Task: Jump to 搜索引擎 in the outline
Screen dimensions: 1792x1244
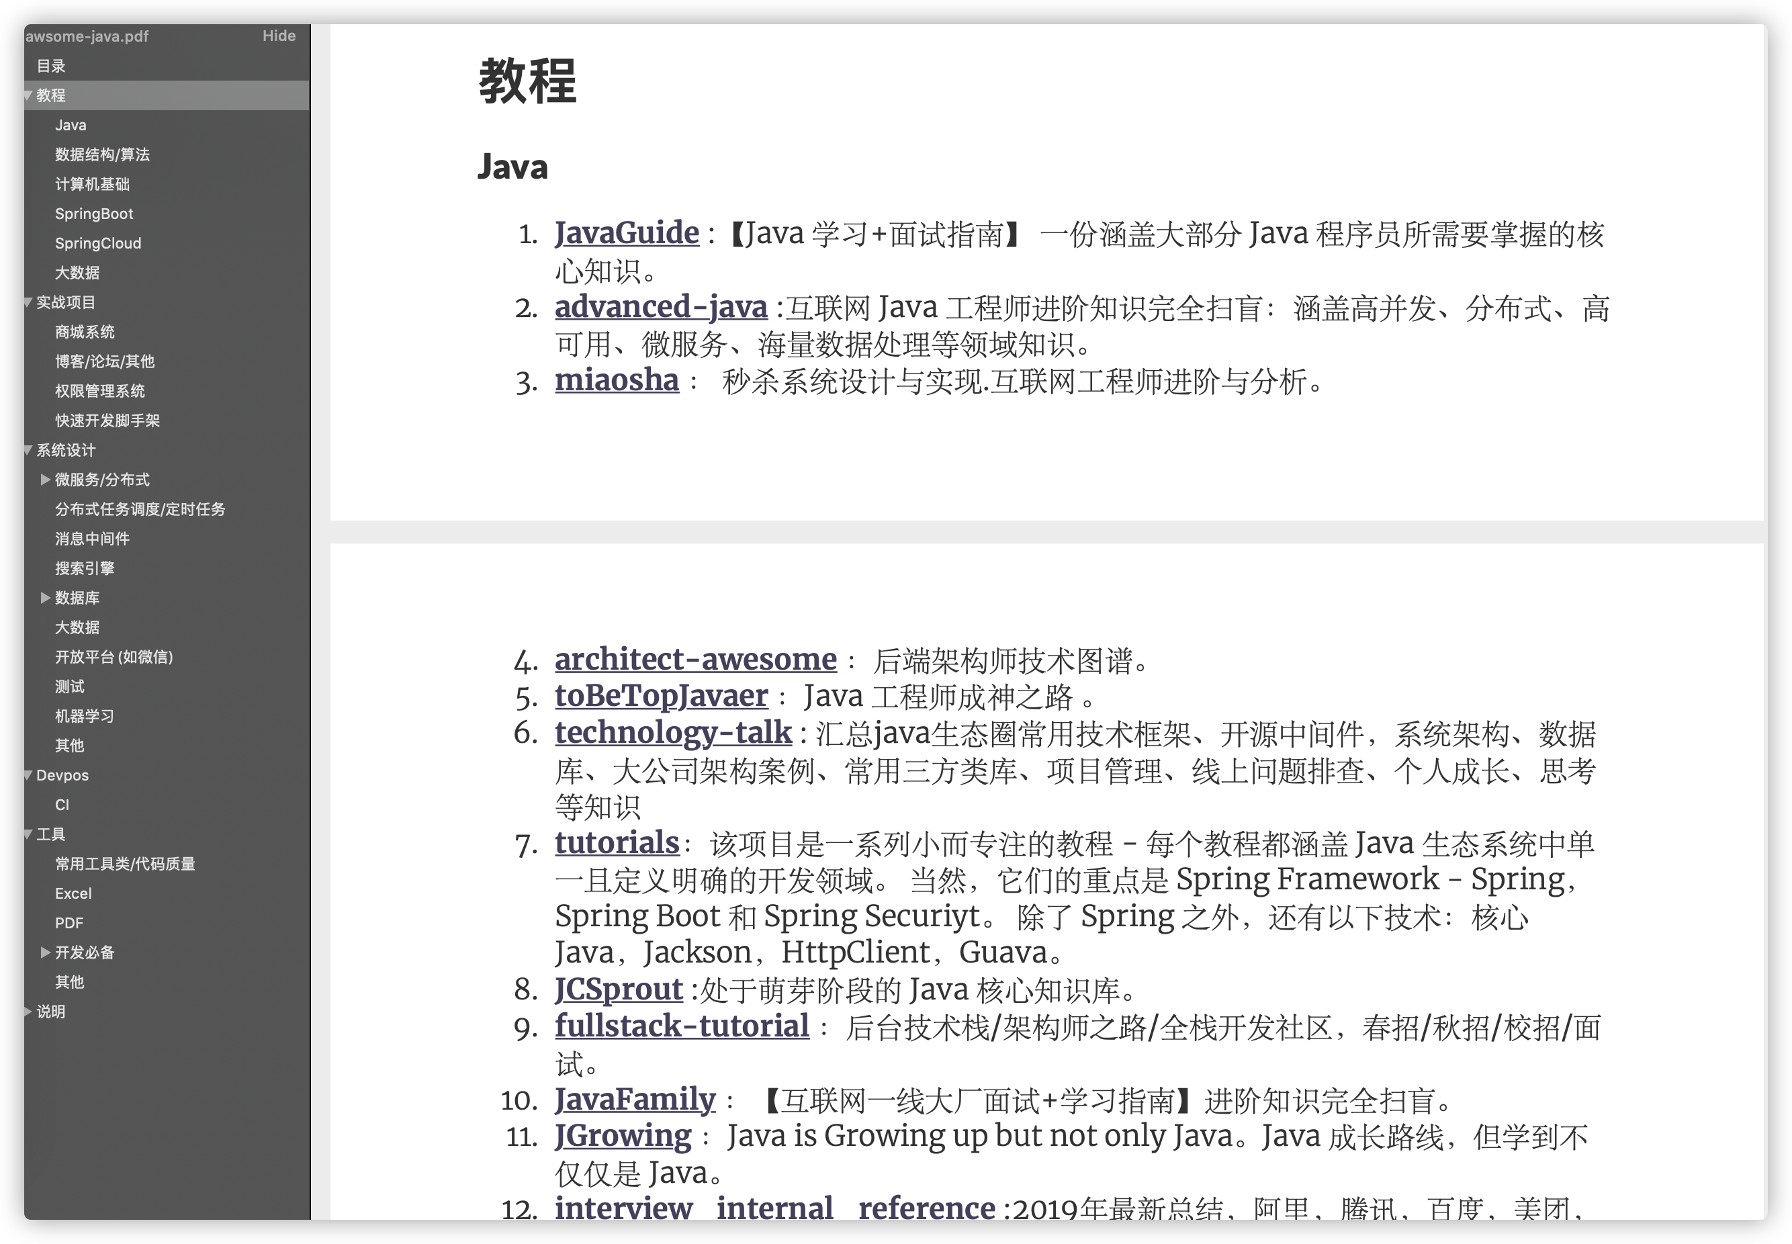Action: click(84, 569)
